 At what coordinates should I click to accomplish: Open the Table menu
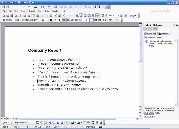pos(47,11)
